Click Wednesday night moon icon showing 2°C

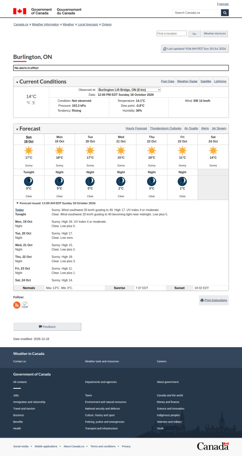pos(121,181)
